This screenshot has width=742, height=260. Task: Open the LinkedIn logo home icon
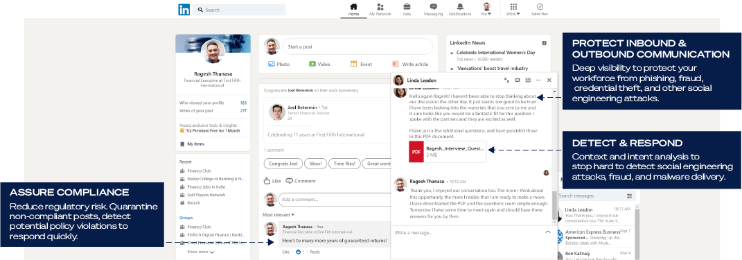(x=184, y=10)
